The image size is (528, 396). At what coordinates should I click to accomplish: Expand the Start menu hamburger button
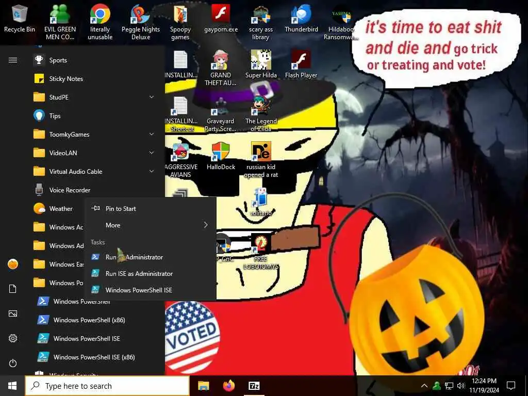pyautogui.click(x=13, y=60)
